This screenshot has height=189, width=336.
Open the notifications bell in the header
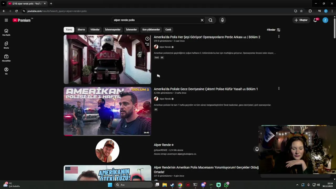pyautogui.click(x=316, y=20)
